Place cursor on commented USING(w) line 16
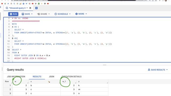The image size is (171, 96). pos(30,58)
